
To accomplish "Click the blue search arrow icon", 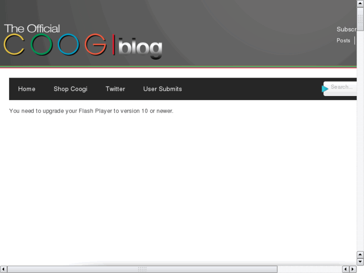I will point(325,89).
